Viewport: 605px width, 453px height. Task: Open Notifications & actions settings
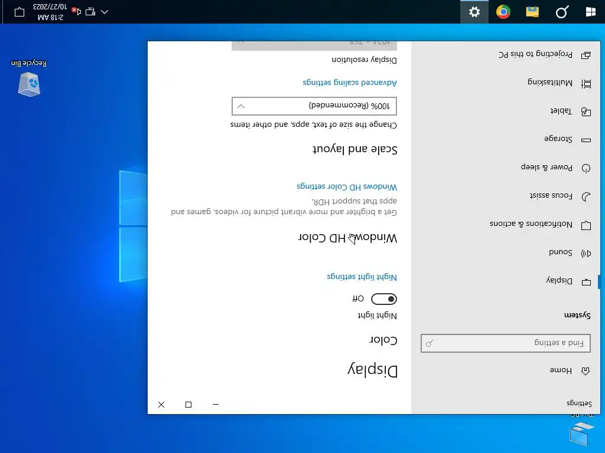coord(506,225)
